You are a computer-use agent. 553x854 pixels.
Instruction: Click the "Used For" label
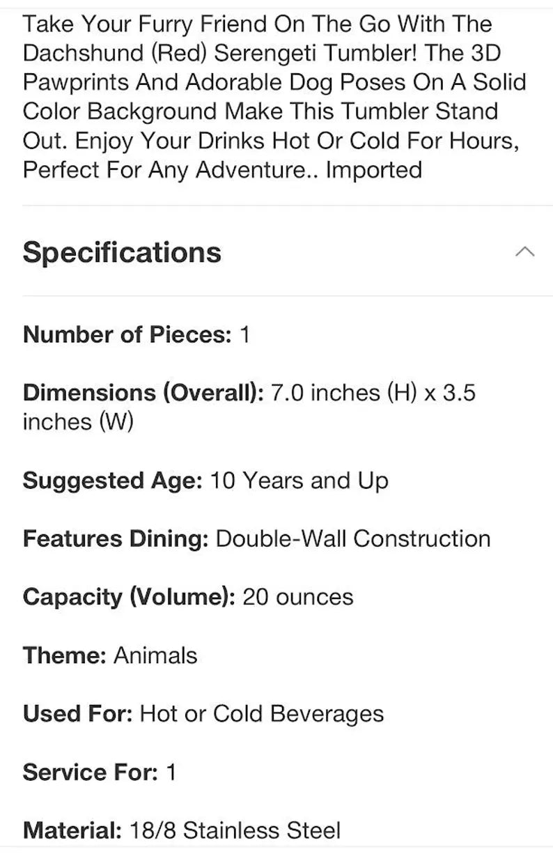pos(77,714)
